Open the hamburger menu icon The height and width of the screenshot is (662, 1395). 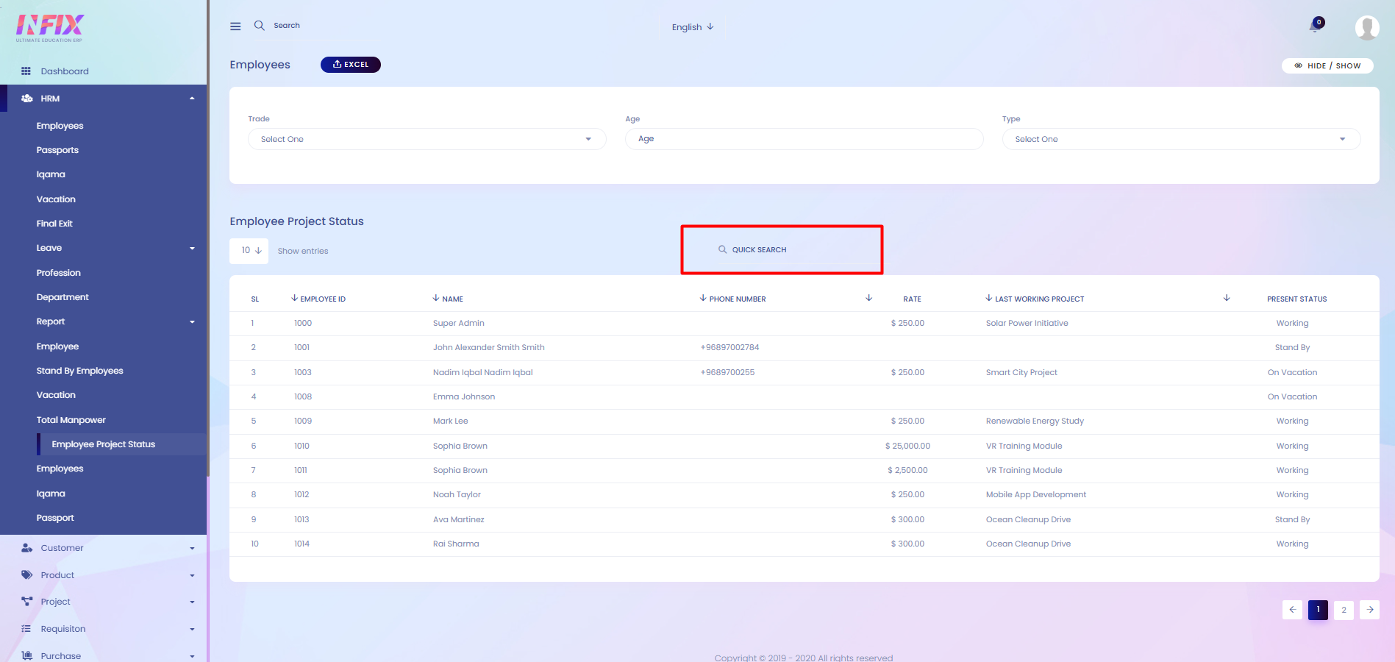[x=235, y=26]
